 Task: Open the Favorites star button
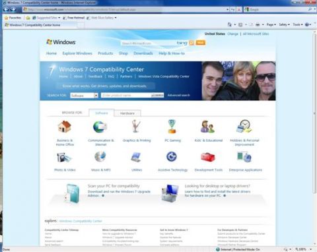pos(13,18)
